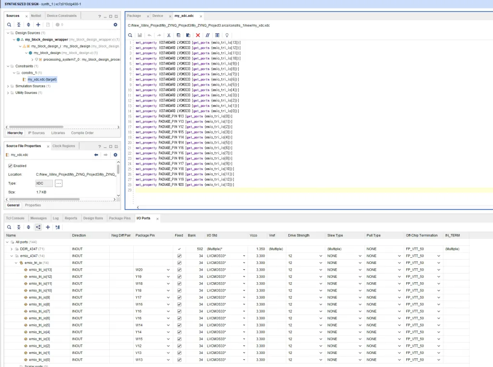The width and height of the screenshot is (493, 367).
Task: Open Package Pin dropdown for emio_tri_io[12]
Action: (168, 276)
